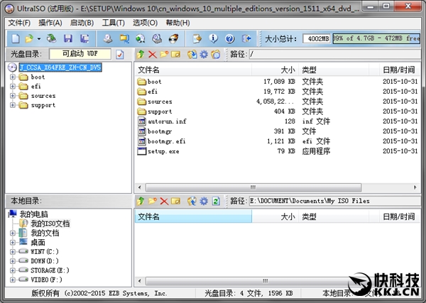Click the boot properties icon beside 可启动 UDF
Screen dimensions: 426x303
(120, 54)
